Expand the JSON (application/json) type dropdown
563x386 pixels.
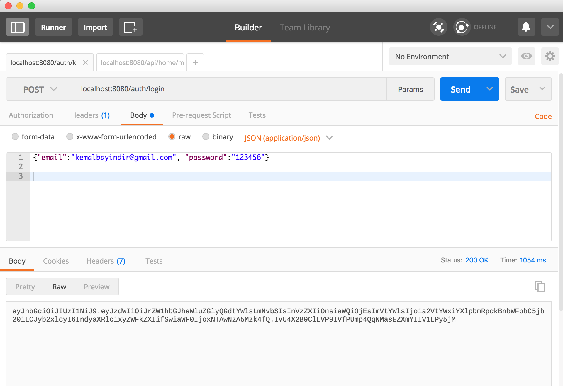(329, 138)
